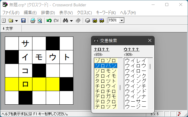The height and width of the screenshot is (117, 188).
Task: Open the 150% zoom combo box
Action: click(116, 20)
